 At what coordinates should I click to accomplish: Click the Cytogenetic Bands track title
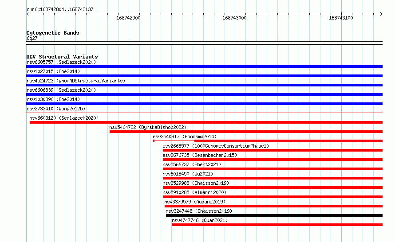[x=53, y=33]
